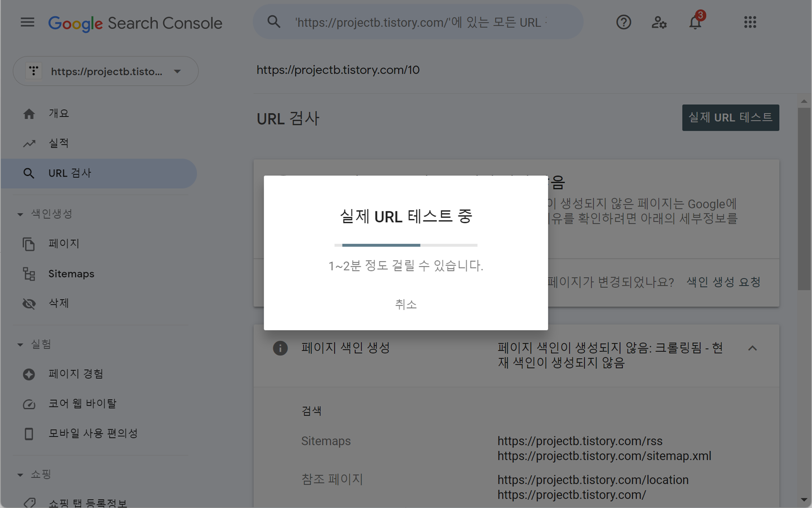
Task: Click the pages icon beside 페이지
Action: (x=29, y=244)
